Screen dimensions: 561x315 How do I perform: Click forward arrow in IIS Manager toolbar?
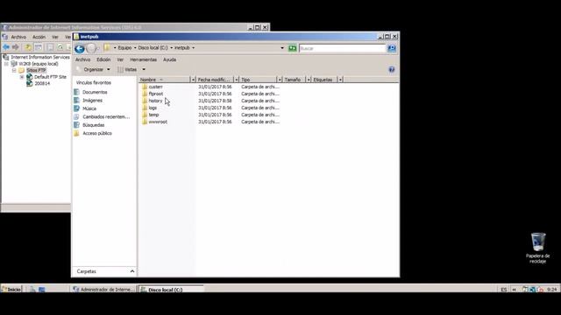16,47
